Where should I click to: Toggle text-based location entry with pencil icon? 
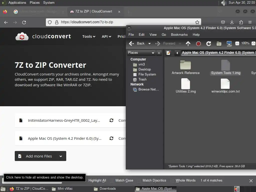pyautogui.click(x=168, y=53)
